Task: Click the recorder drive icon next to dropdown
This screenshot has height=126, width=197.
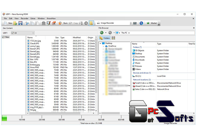Action: click(x=135, y=23)
